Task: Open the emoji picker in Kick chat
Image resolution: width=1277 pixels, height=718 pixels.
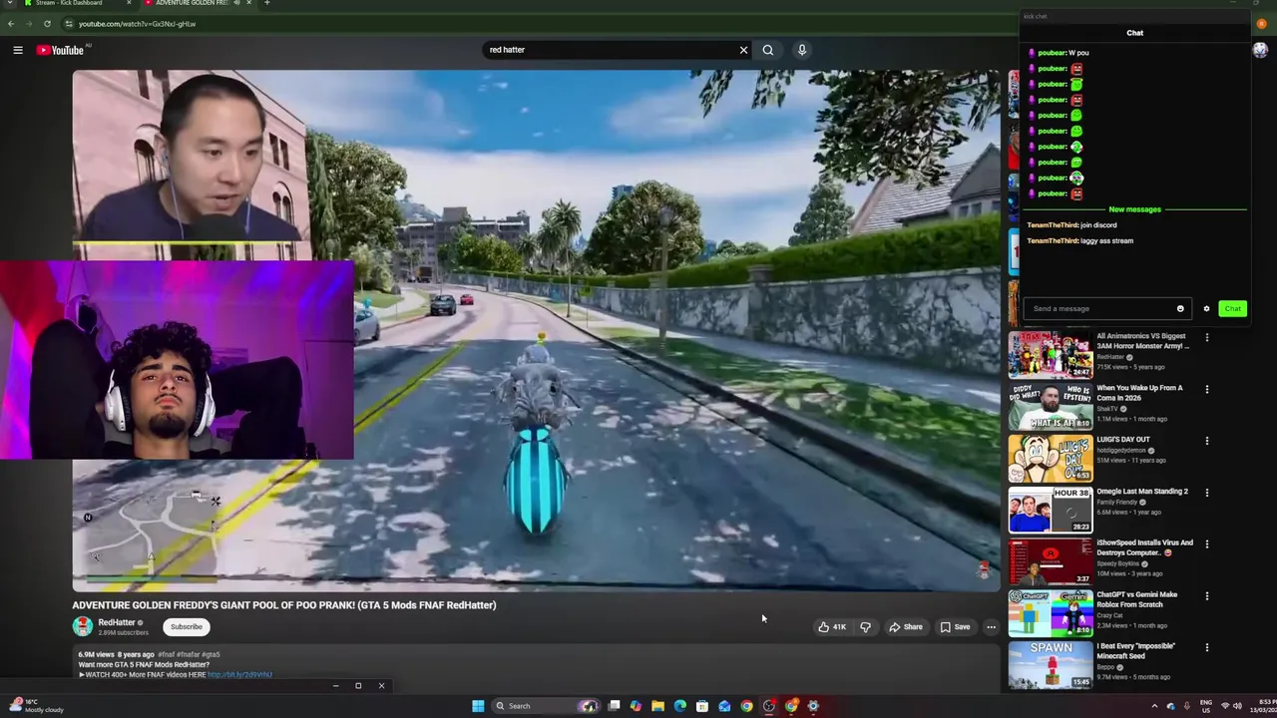Action: pos(1180,309)
